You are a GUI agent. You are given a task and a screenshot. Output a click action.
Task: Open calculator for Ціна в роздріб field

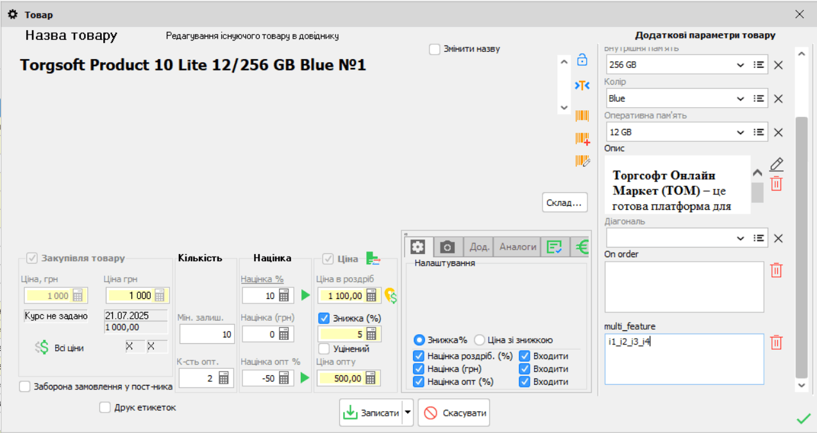(x=371, y=296)
